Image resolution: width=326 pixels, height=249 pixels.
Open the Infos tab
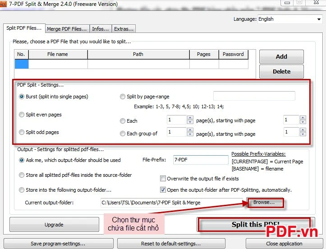[x=101, y=29]
